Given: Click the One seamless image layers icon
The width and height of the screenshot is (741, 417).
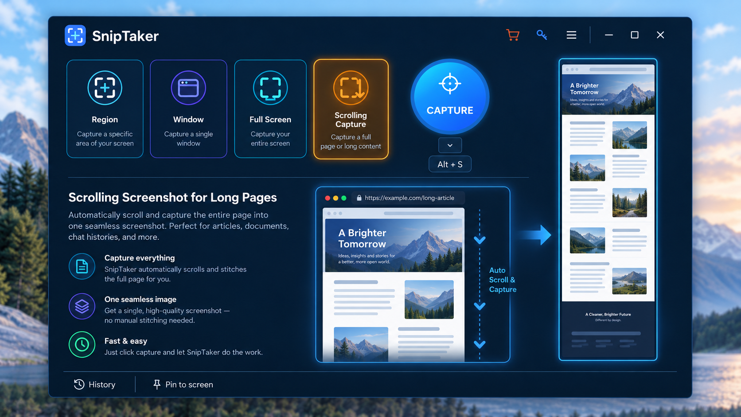Looking at the screenshot, I should tap(82, 306).
